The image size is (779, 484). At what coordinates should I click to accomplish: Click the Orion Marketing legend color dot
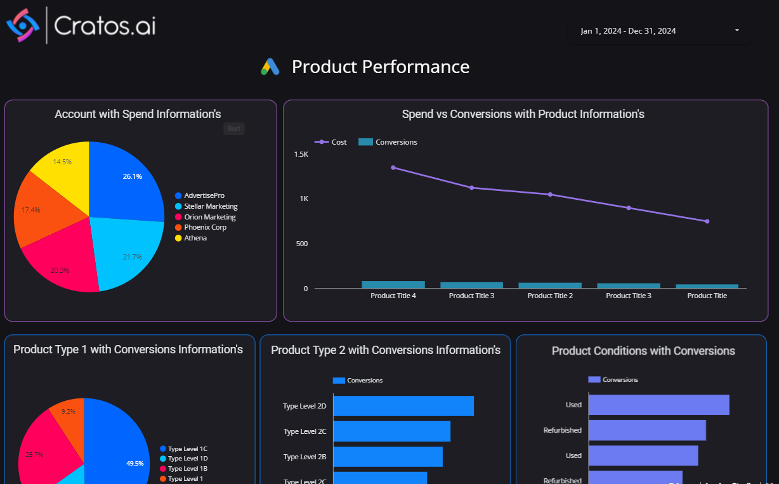(178, 217)
